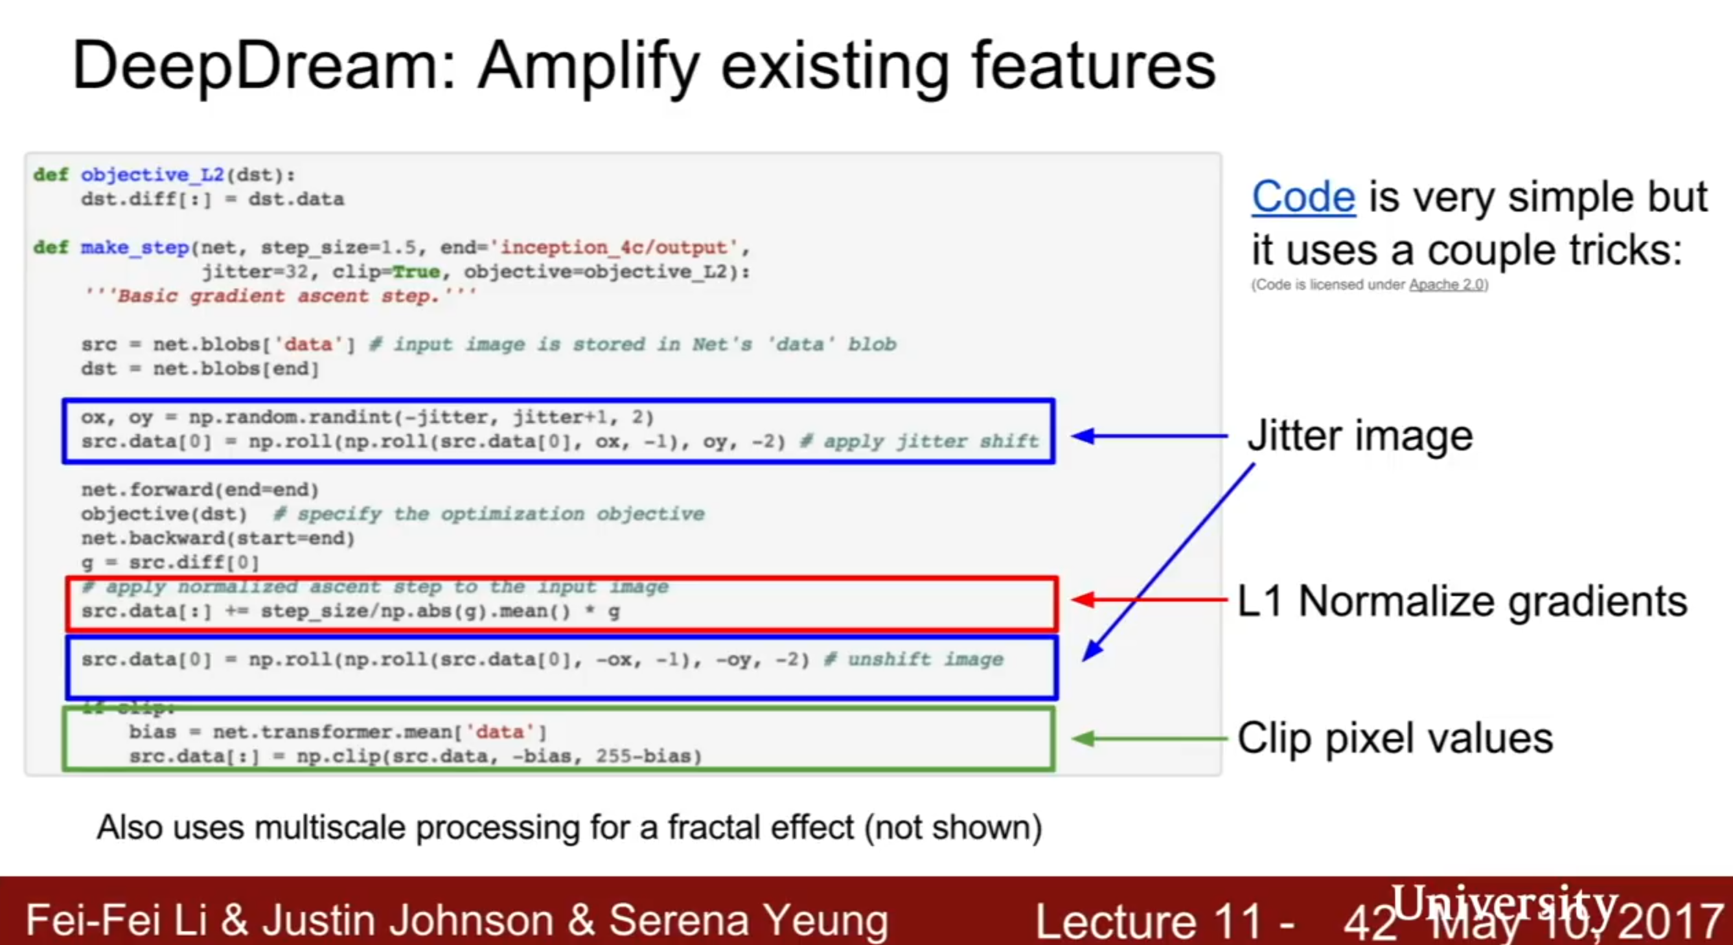Follow the 'Apache 2.0' license link

(1447, 284)
